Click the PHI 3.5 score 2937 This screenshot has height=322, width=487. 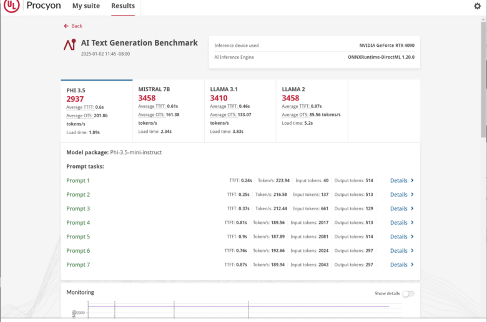75,99
